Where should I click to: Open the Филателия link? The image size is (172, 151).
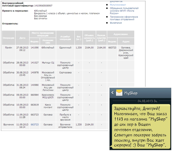(116, 23)
